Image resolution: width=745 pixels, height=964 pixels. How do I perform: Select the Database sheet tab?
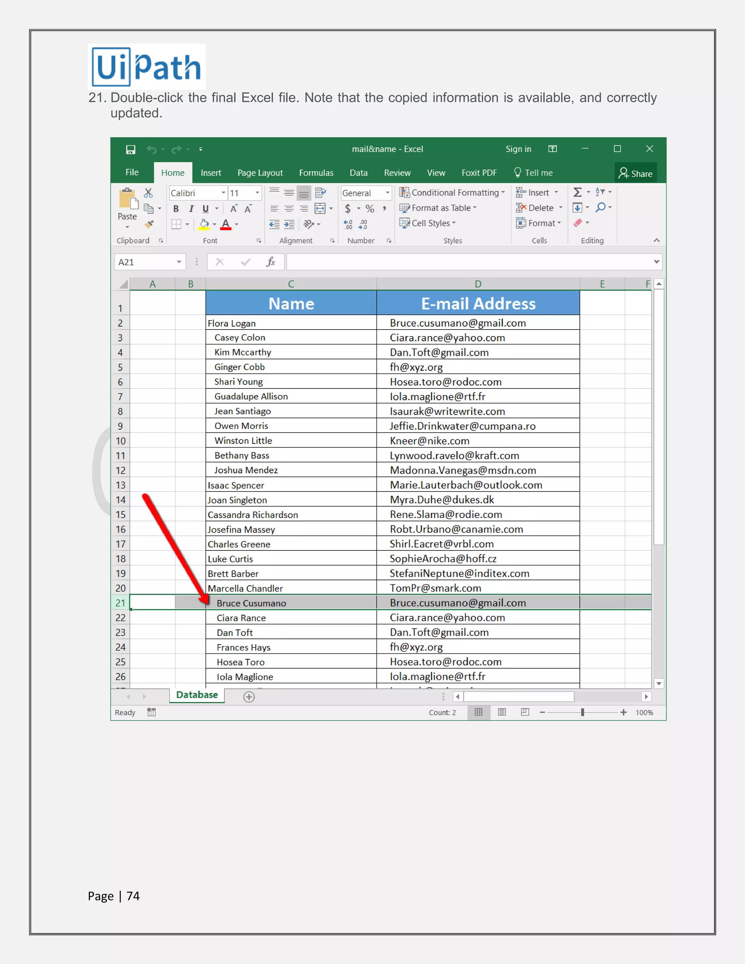pos(197,695)
